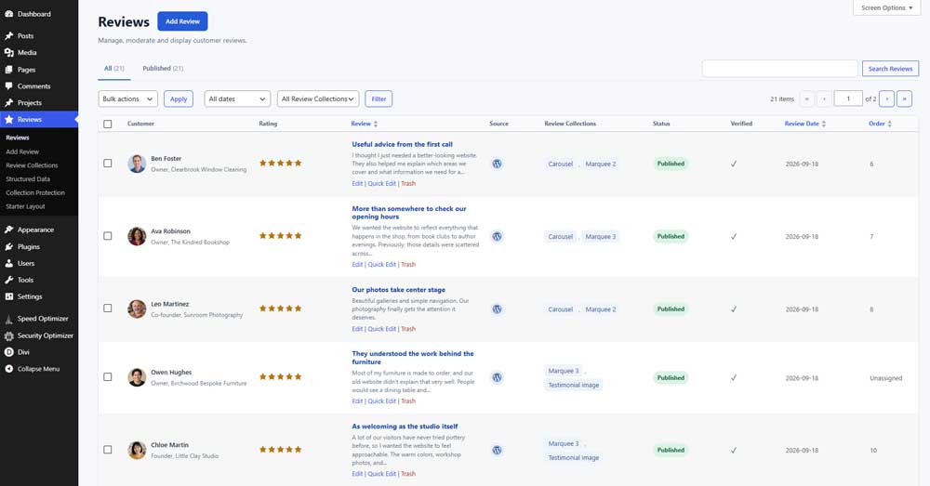Click the Security Optimizer gear icon

(9, 335)
